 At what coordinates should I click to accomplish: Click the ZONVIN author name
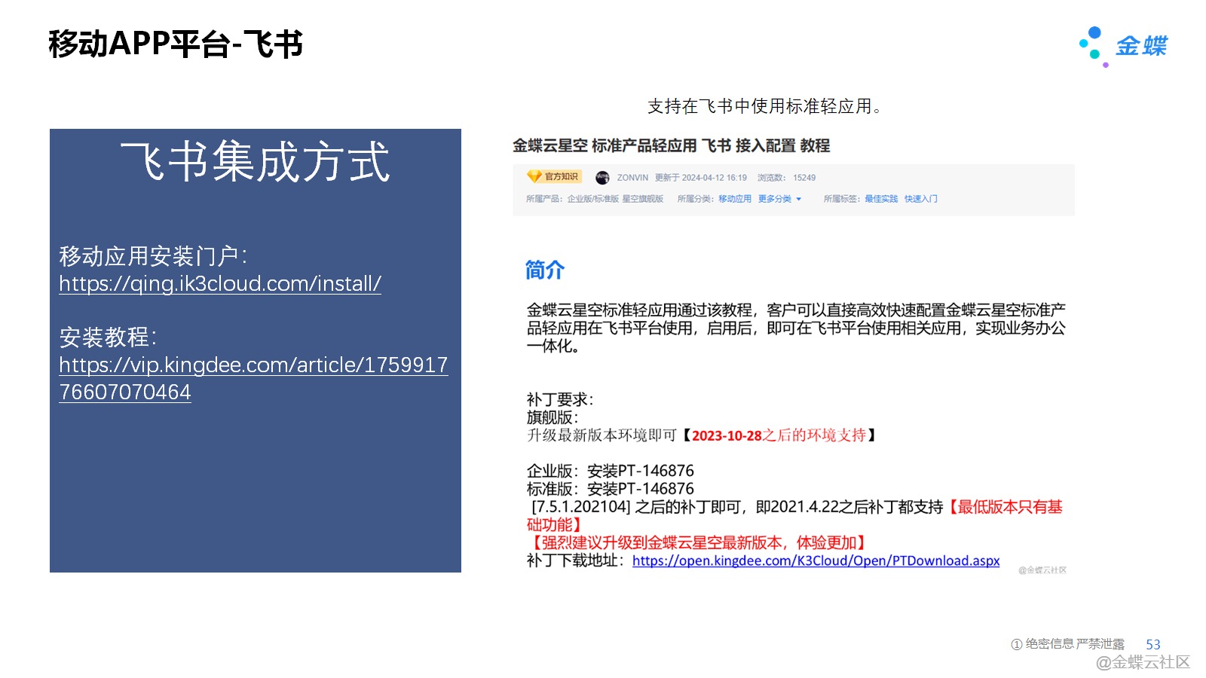(x=632, y=178)
